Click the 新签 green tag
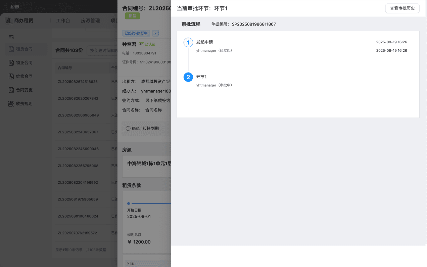 132,16
